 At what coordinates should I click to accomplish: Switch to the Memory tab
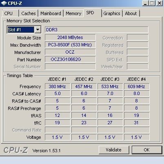click(x=73, y=13)
